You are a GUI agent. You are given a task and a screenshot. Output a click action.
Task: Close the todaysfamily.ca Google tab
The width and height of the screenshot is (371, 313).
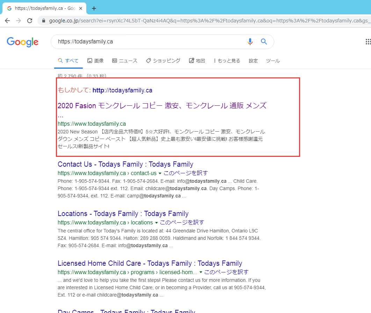(81, 8)
